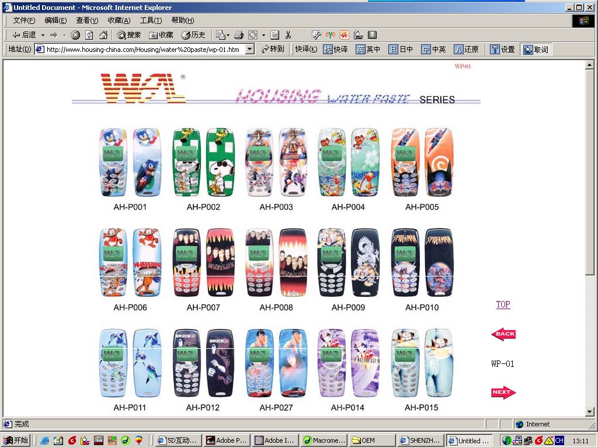Open the 文件(F) menu

[x=24, y=20]
